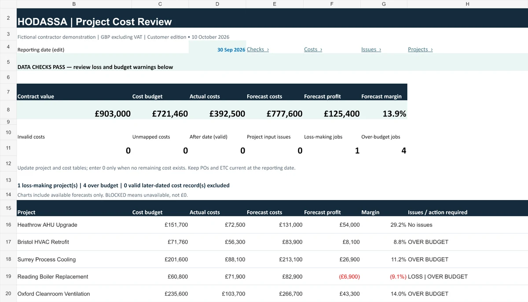Click the Project input issues label
528x302 pixels.
click(x=268, y=137)
